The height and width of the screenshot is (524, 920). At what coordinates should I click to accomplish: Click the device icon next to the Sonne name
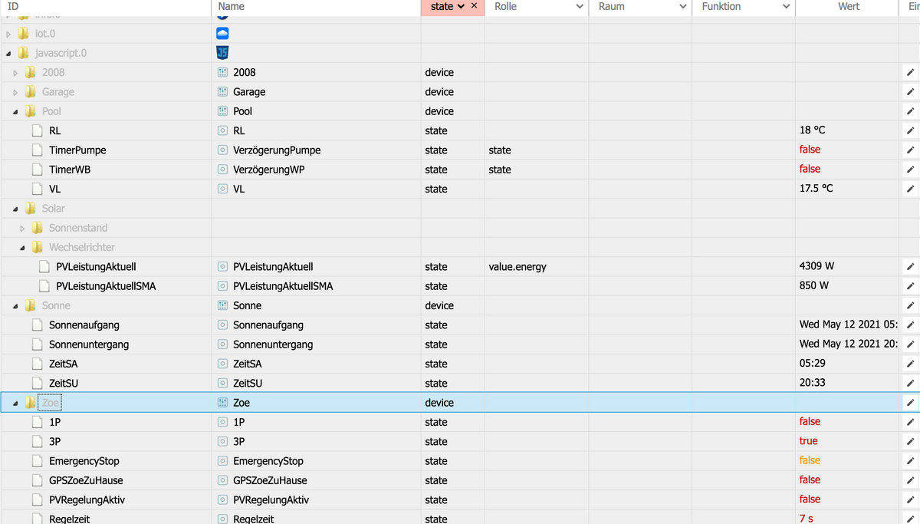pyautogui.click(x=222, y=305)
